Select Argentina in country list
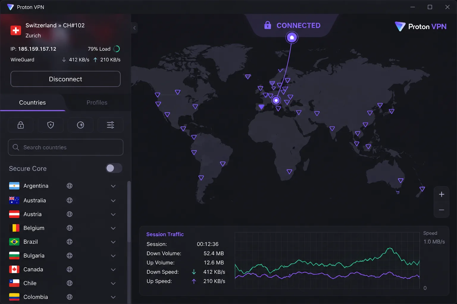 [x=36, y=186]
